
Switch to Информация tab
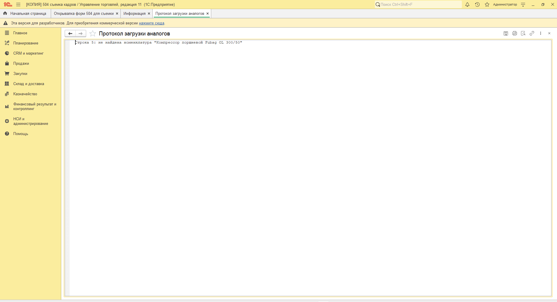(134, 14)
